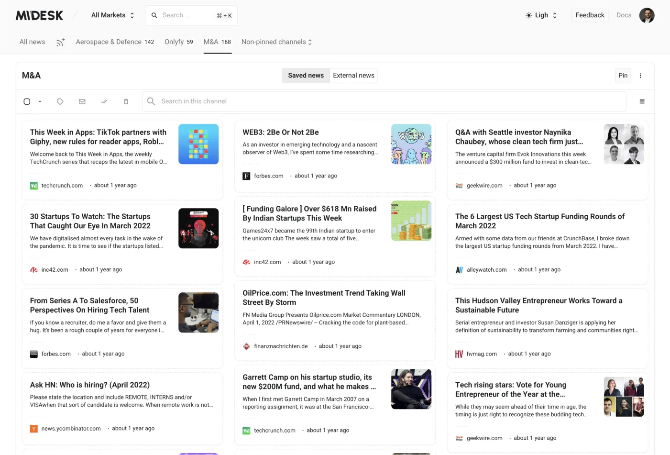The width and height of the screenshot is (670, 455).
Task: Click the Pin button
Action: tap(623, 76)
